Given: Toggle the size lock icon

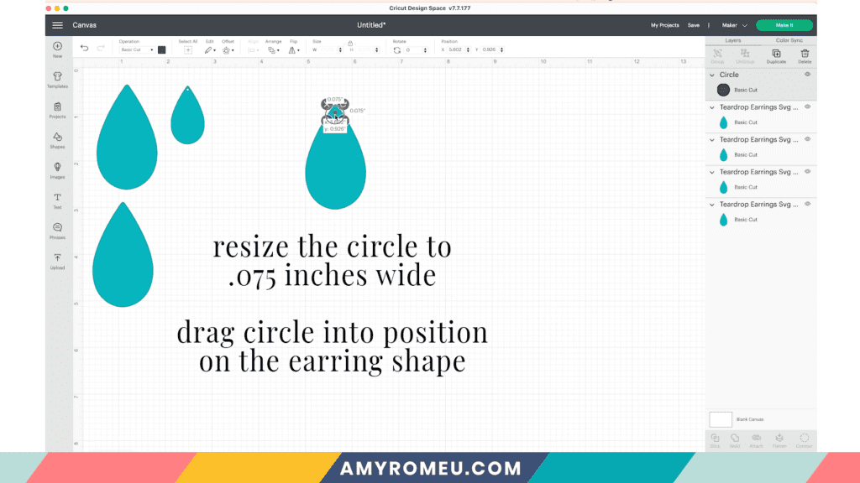Looking at the screenshot, I should point(350,44).
